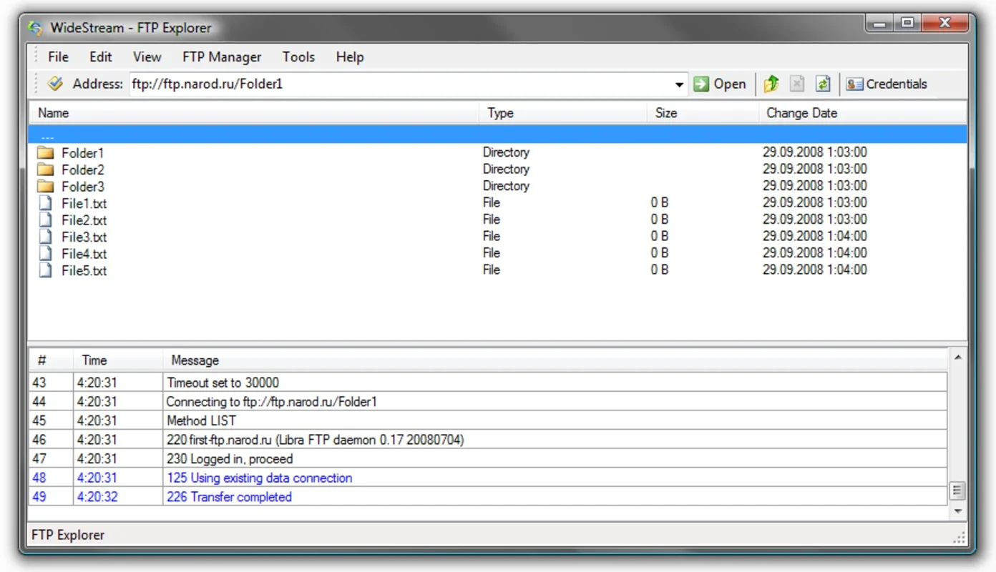
Task: Click log message 'Connecting to ftp://ftp.narod.ru/Folder1'
Action: [x=271, y=402]
